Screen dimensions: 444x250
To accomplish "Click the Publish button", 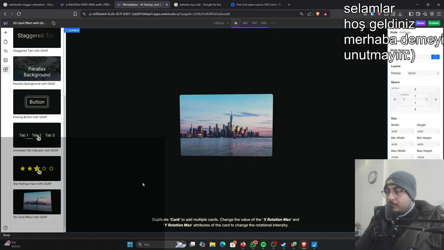I will [x=434, y=23].
